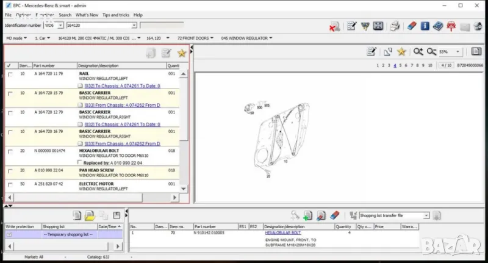488x263 pixels.
Task: Check the box for RAIL window regulator row
Action: [10, 74]
